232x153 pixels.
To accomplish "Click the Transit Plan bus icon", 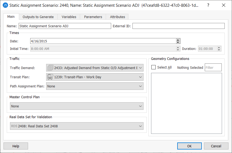I will click(x=50, y=77).
